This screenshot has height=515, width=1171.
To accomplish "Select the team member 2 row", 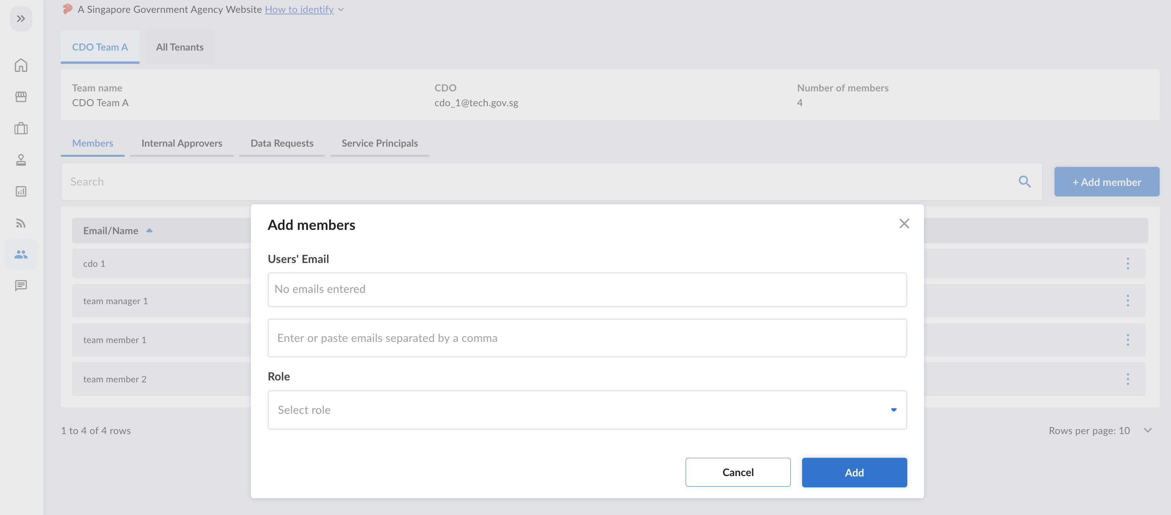I will pos(161,379).
